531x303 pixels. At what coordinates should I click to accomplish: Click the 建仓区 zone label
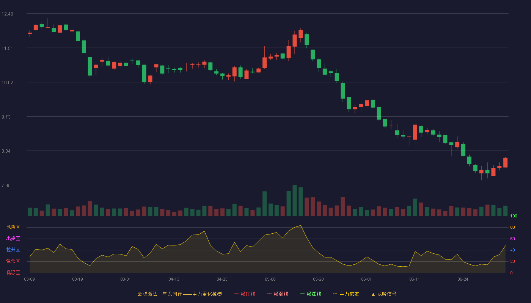(13, 261)
